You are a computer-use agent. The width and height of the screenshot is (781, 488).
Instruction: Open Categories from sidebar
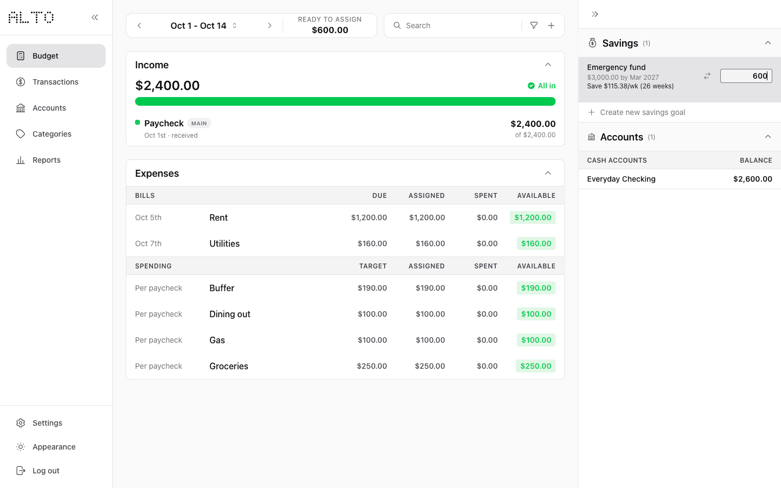coord(56,134)
